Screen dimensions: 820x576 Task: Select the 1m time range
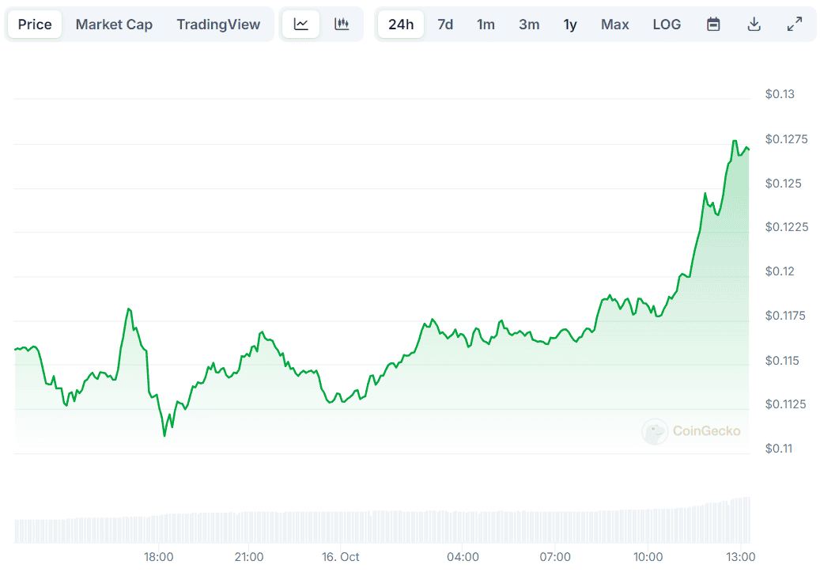pos(486,25)
